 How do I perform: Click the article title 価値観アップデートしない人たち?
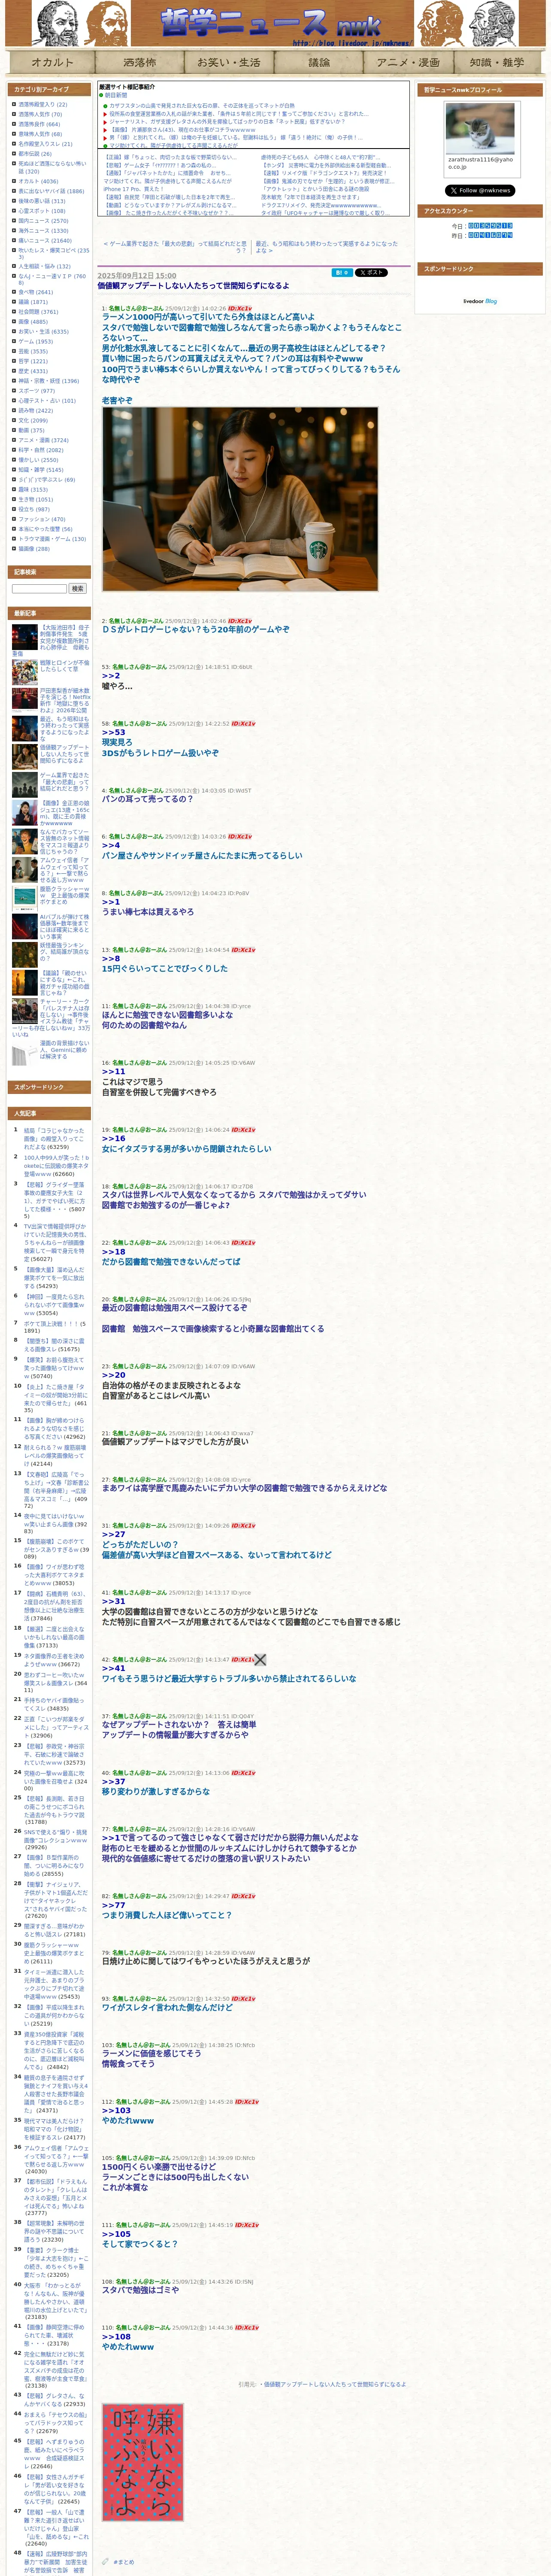(193, 286)
